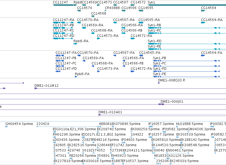
Task: Select the CG14564 gene label
Action: (208, 8)
